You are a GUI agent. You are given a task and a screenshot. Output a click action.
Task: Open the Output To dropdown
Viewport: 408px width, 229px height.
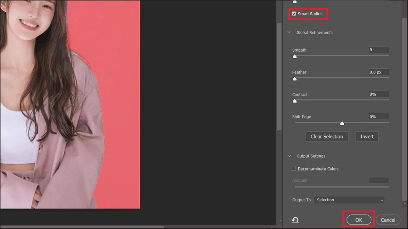click(x=349, y=200)
